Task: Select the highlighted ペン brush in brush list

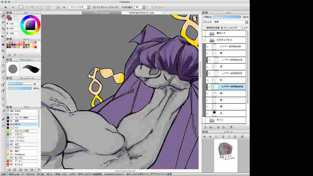Action: (x=22, y=124)
